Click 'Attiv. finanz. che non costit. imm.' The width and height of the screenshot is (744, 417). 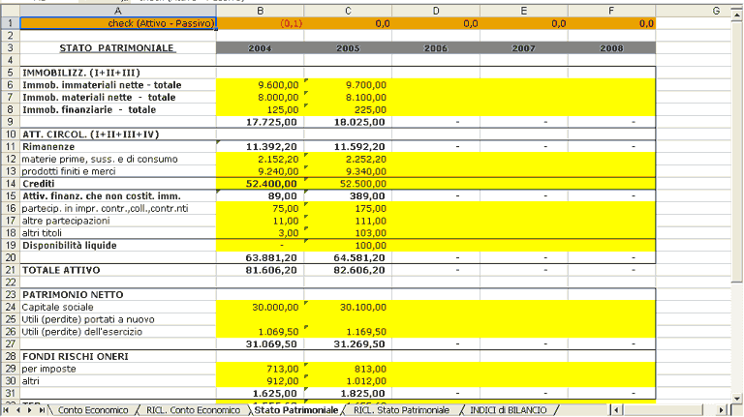[102, 195]
